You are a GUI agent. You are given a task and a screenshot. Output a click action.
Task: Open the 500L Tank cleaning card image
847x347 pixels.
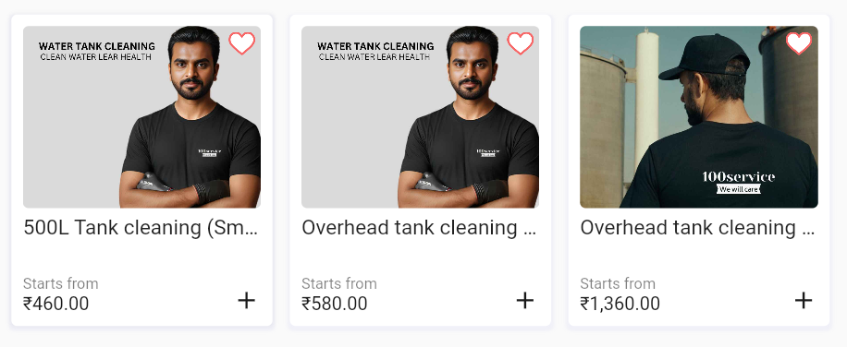pos(141,117)
